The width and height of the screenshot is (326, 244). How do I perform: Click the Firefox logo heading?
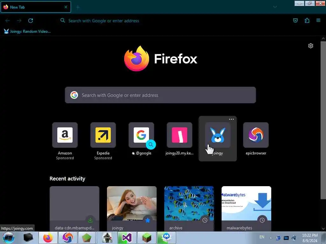160,59
